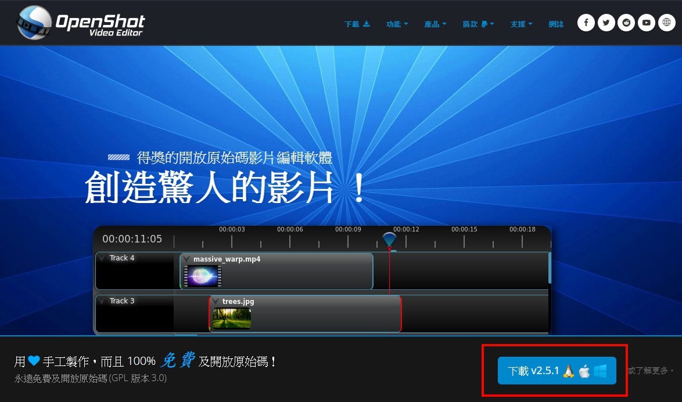Expand the 捐款 dropdown menu
Viewport: 682px width, 402px height.
coord(478,24)
